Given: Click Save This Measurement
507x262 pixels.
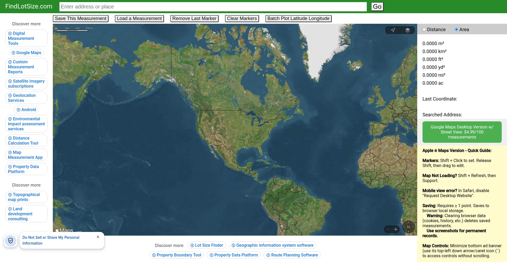Looking at the screenshot, I should click(81, 18).
